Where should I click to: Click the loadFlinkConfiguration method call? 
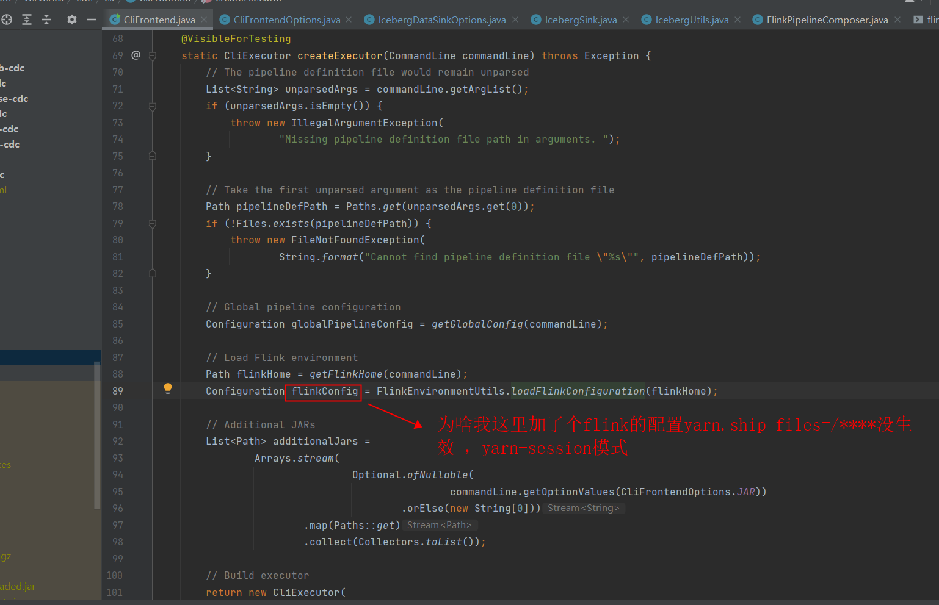click(x=578, y=391)
